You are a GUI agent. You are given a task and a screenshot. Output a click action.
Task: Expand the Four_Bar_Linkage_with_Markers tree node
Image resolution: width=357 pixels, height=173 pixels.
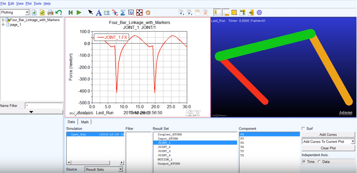pyautogui.click(x=3, y=20)
